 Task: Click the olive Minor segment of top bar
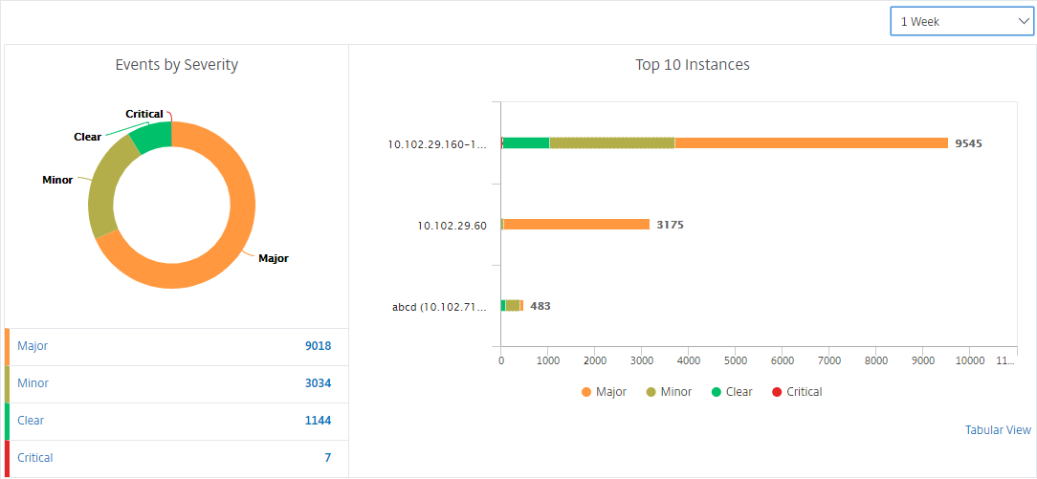[611, 142]
